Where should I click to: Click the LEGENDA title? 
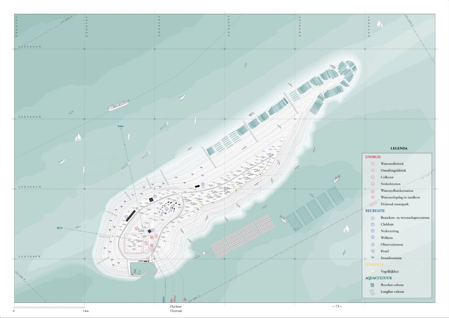coord(399,148)
